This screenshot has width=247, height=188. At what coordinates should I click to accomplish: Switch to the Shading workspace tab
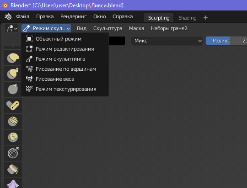point(187,18)
